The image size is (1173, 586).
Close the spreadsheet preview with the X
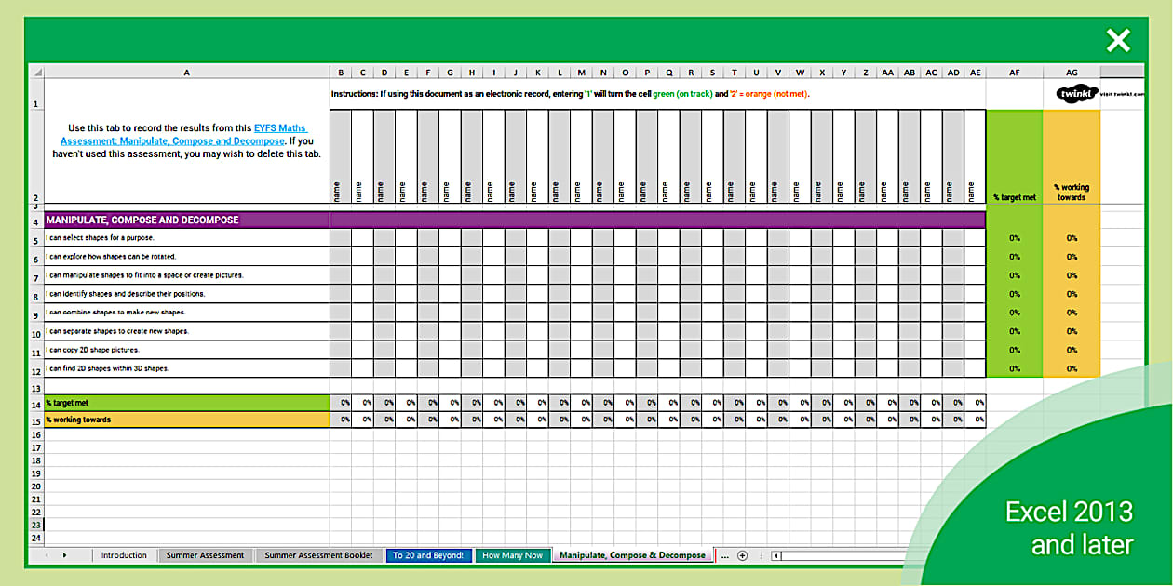pos(1117,41)
